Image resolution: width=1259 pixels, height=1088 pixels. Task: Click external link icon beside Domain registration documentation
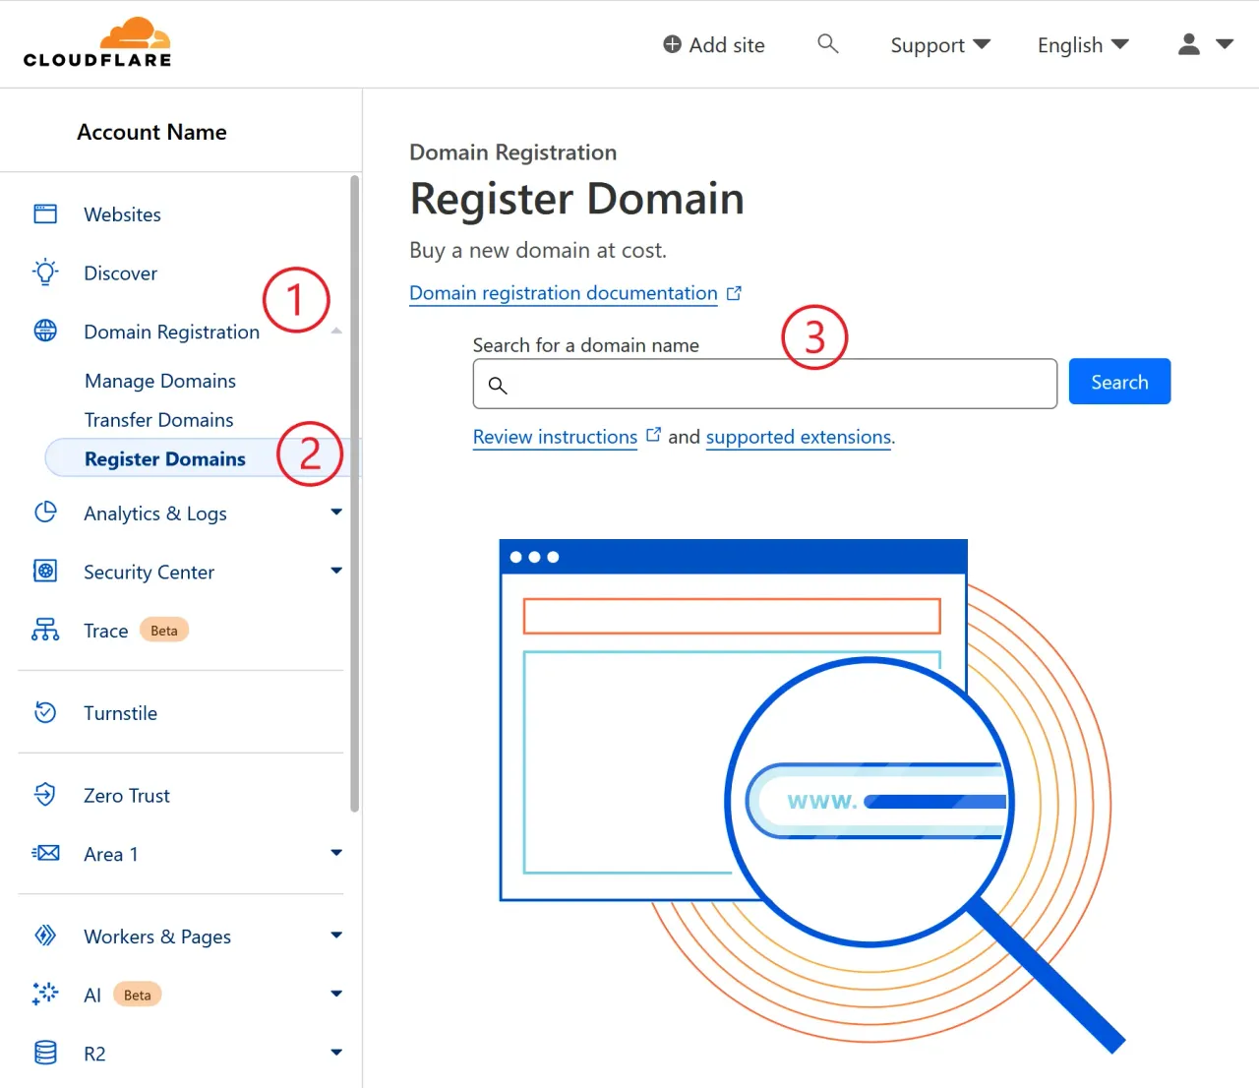click(734, 293)
